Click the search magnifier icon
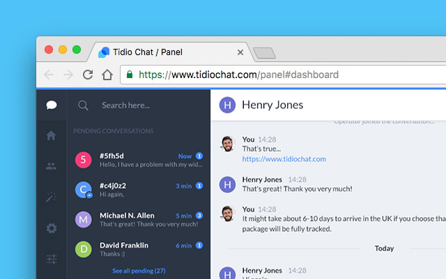This screenshot has height=279, width=446. 83,105
